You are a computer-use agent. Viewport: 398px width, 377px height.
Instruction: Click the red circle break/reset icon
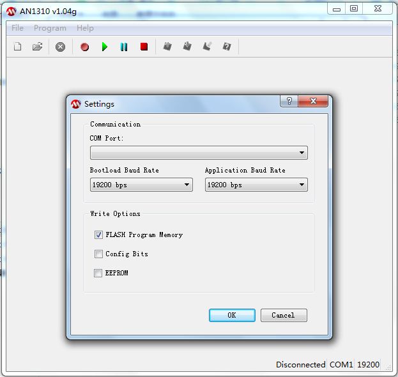point(84,47)
